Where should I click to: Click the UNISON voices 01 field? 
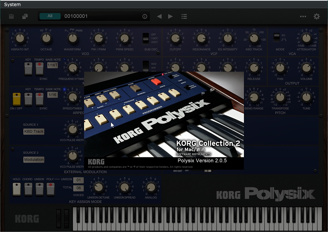(x=78, y=180)
